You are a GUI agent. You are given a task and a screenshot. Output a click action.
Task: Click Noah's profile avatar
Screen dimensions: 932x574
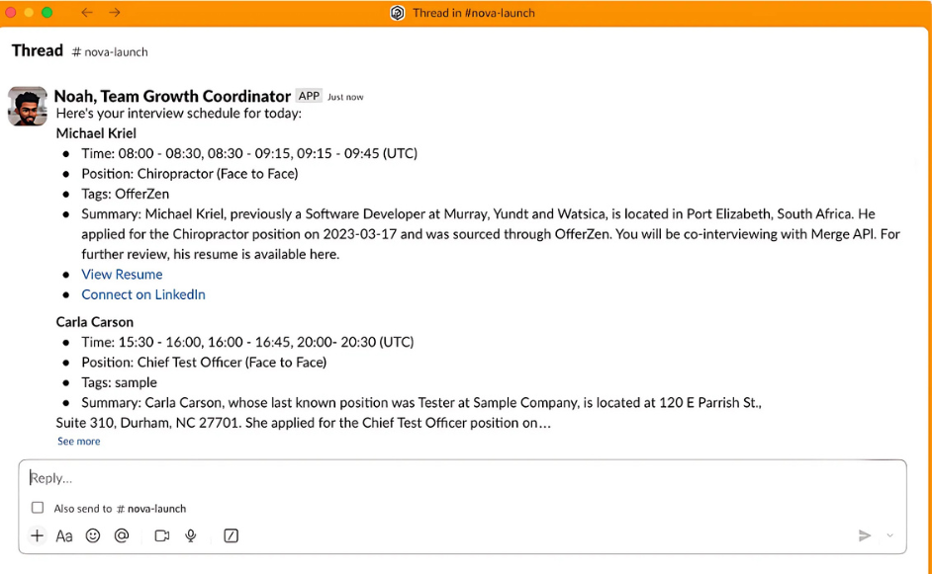[x=28, y=106]
